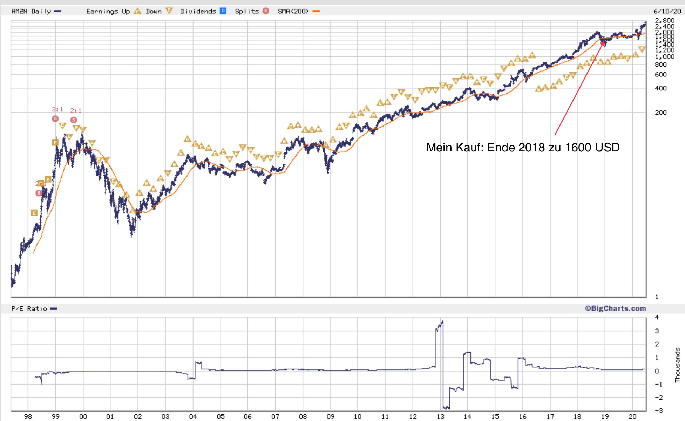
Task: Click the '09' year label on the x-axis
Action: point(330,416)
